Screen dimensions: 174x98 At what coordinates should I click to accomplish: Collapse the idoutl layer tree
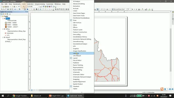[x=3, y=37]
